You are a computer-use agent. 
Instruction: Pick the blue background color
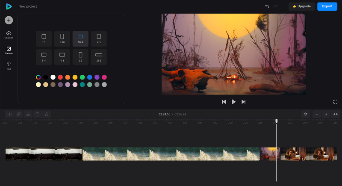pos(90,77)
